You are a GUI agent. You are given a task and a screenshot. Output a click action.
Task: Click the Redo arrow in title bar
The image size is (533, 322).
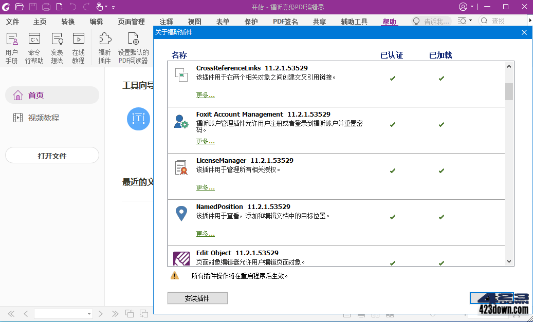[86, 7]
